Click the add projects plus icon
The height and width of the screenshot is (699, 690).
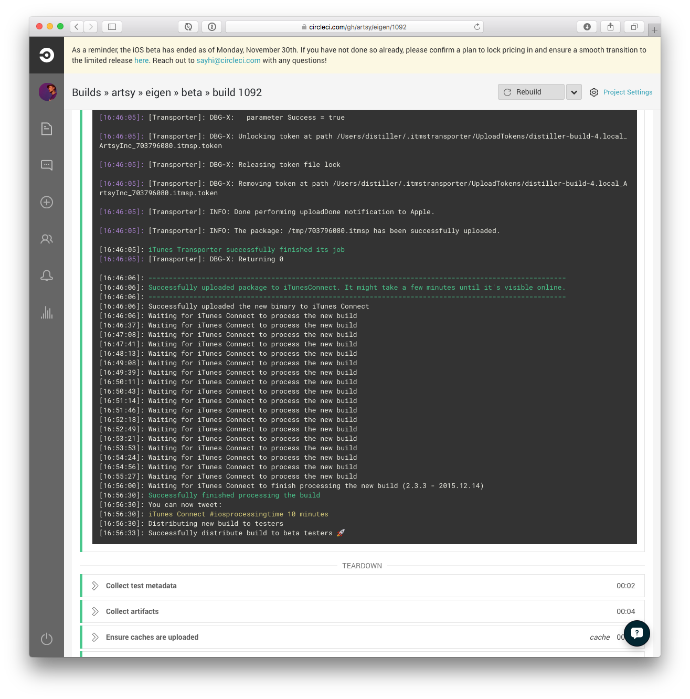(x=47, y=202)
